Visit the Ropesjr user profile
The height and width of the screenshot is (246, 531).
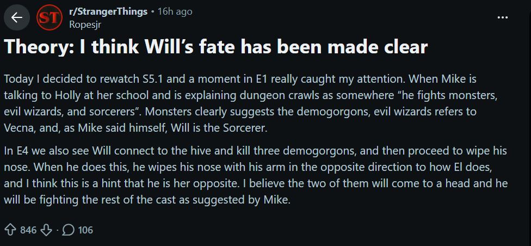click(85, 24)
